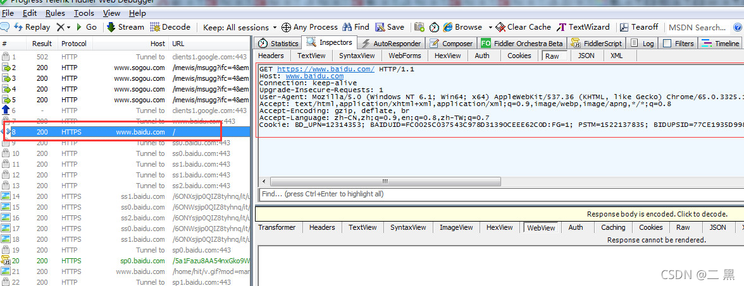744x286 pixels.
Task: Select response Transformer tab
Action: 276,227
